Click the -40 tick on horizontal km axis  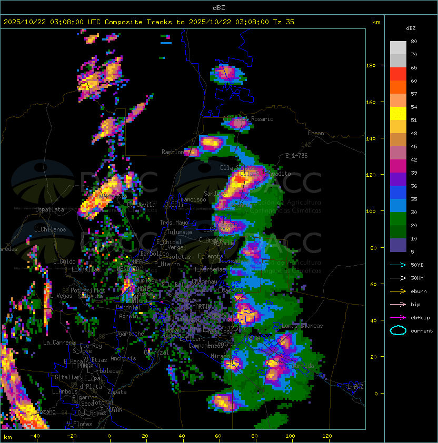coord(35,436)
